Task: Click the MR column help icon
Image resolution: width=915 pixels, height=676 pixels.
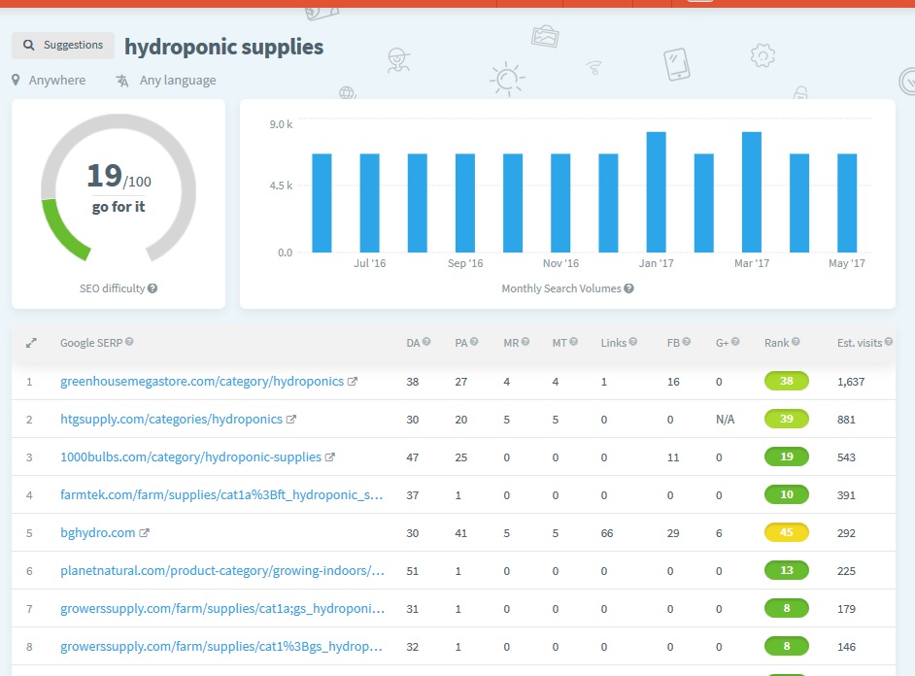Action: click(525, 342)
